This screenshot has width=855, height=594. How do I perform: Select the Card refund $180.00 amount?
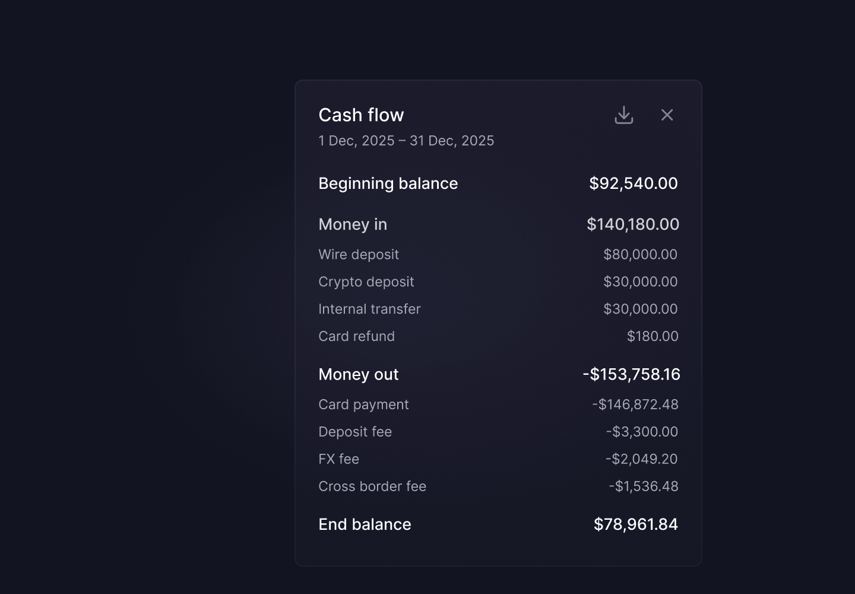[653, 336]
